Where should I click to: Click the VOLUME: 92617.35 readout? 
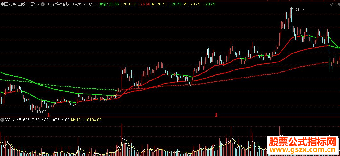click(22, 119)
